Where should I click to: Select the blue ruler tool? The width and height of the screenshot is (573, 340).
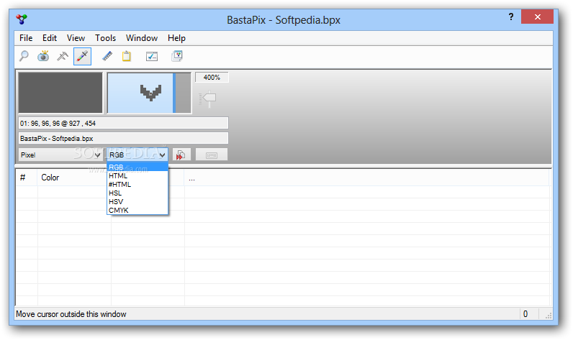click(x=107, y=56)
